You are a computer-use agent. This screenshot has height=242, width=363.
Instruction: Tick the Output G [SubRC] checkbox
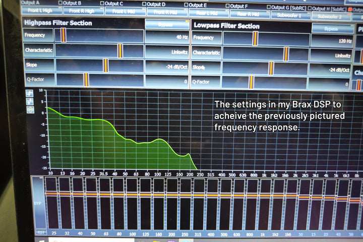coord(269,7)
